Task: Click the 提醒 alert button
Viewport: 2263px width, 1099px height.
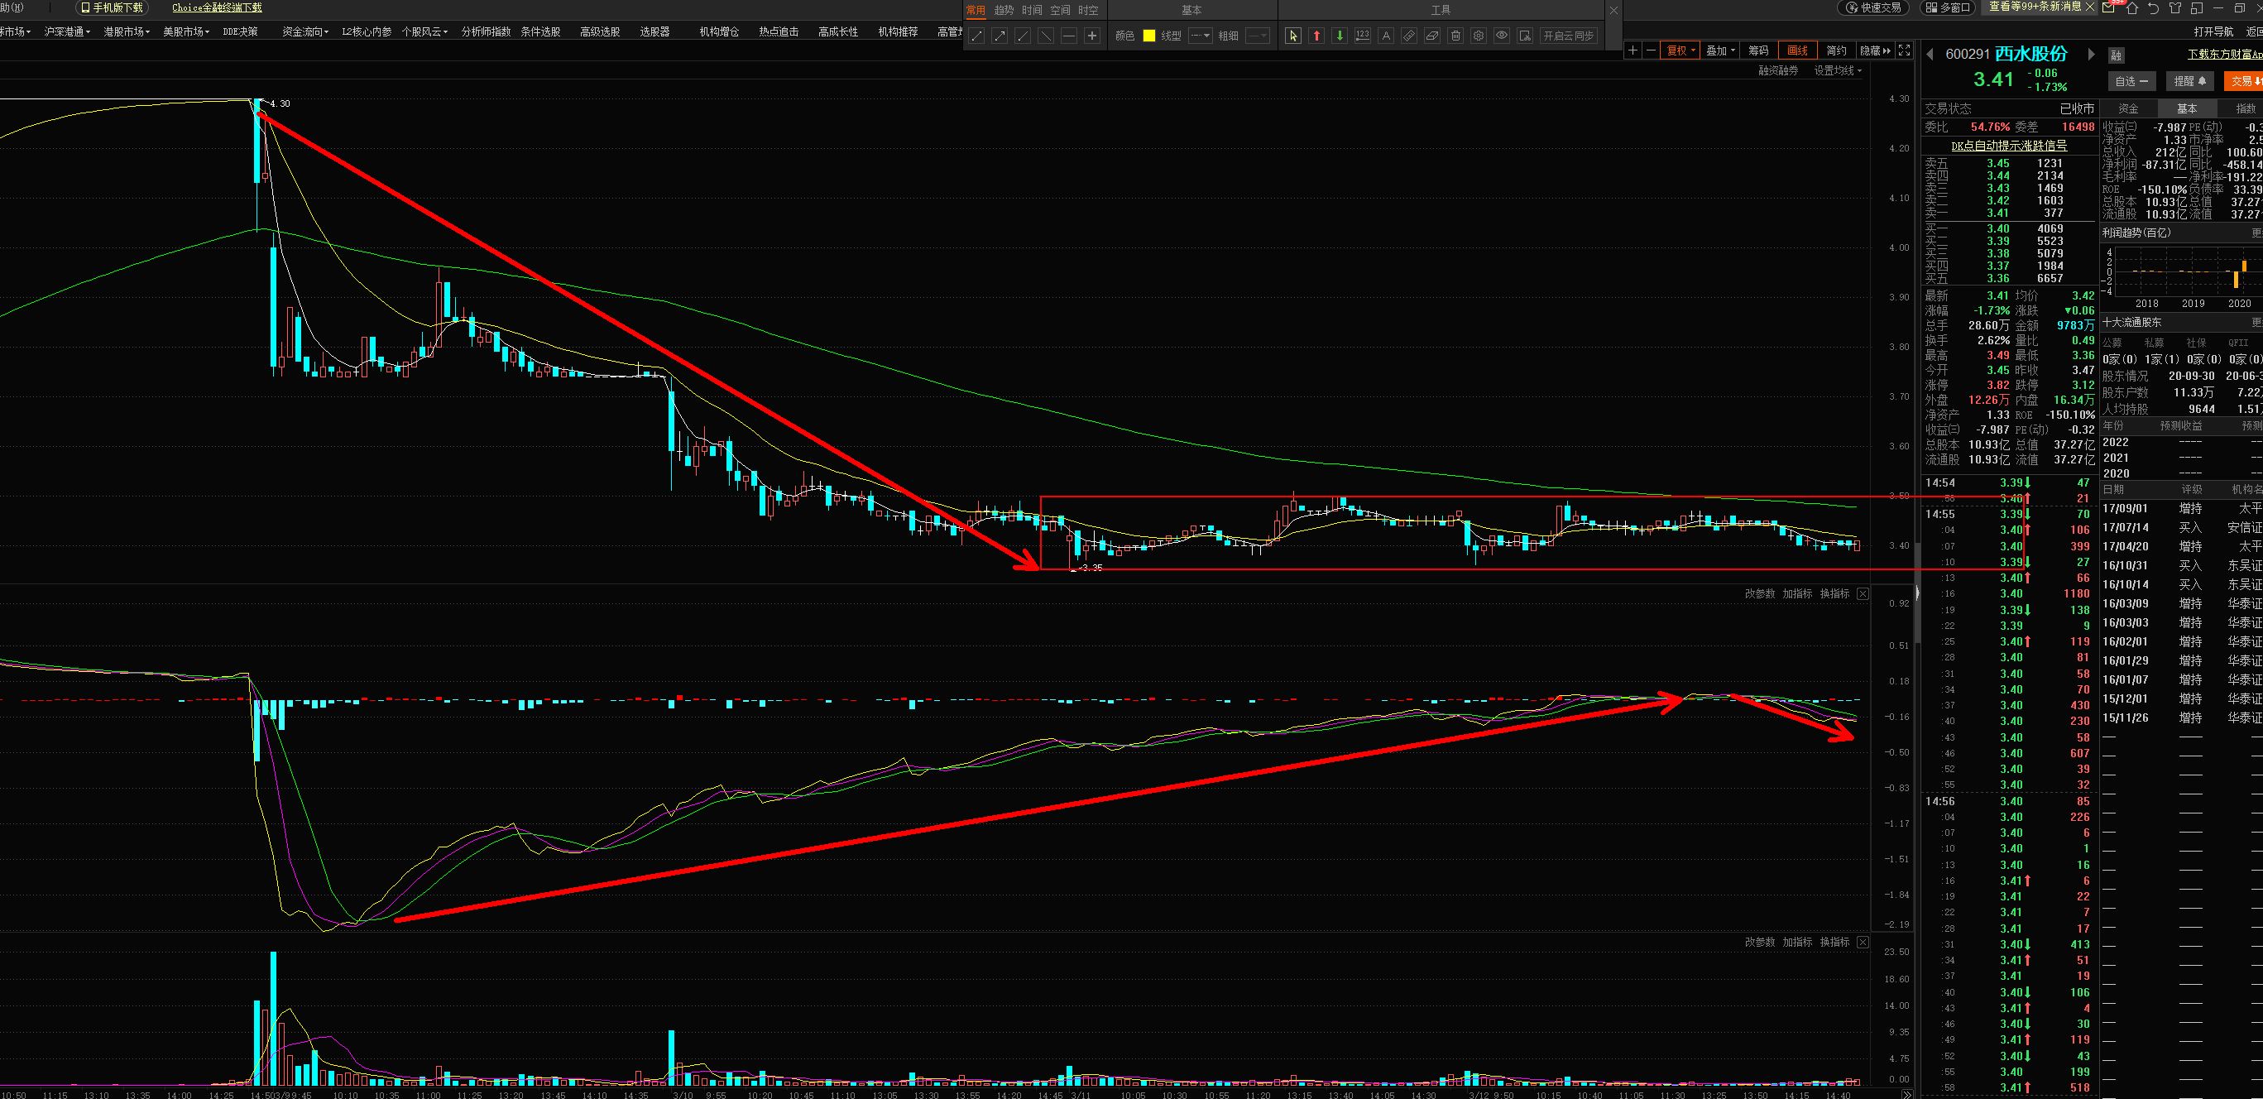Action: [x=2189, y=81]
